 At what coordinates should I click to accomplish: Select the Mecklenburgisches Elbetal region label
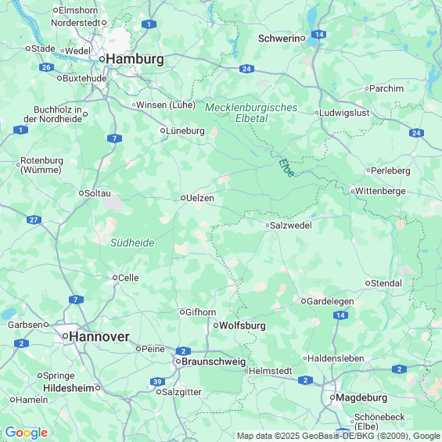pos(251,113)
